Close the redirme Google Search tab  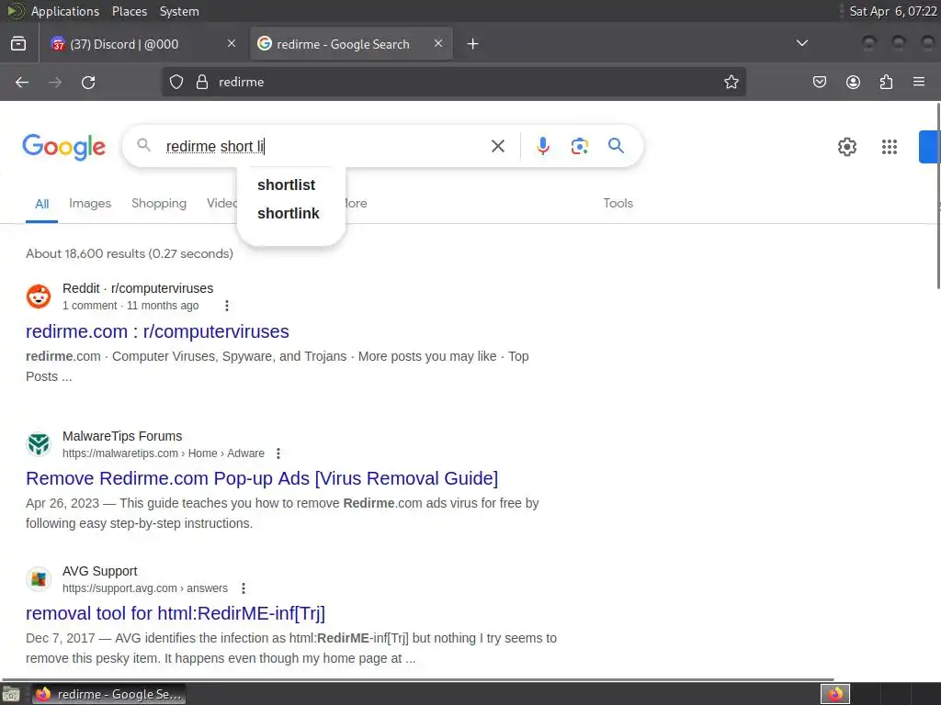pyautogui.click(x=438, y=43)
